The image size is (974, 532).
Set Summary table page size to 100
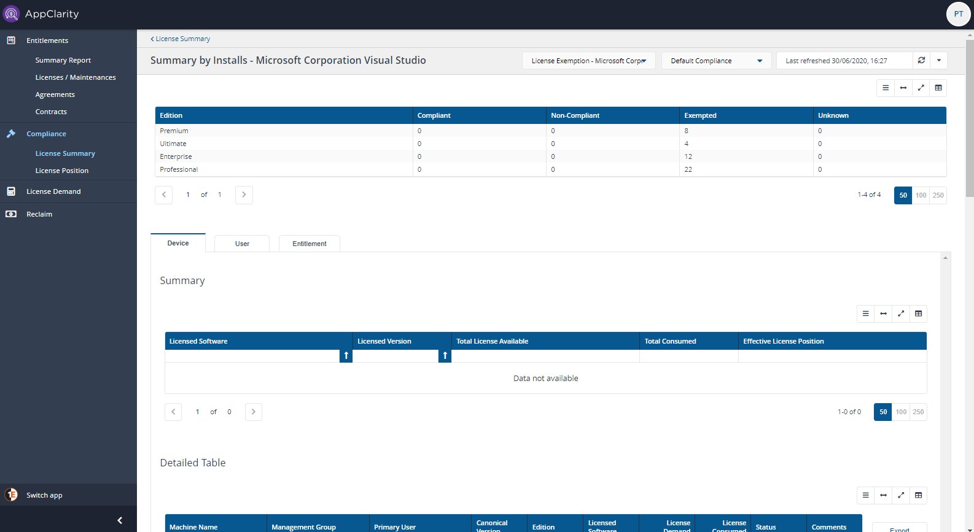click(901, 412)
